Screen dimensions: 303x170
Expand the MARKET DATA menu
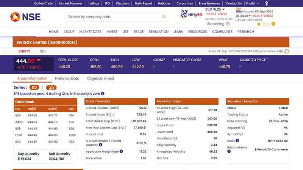[90, 32]
